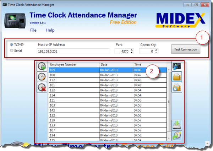Image resolution: width=213 pixels, height=151 pixels.
Task: Click the delete attendance record clock icon
Action: tap(42, 87)
